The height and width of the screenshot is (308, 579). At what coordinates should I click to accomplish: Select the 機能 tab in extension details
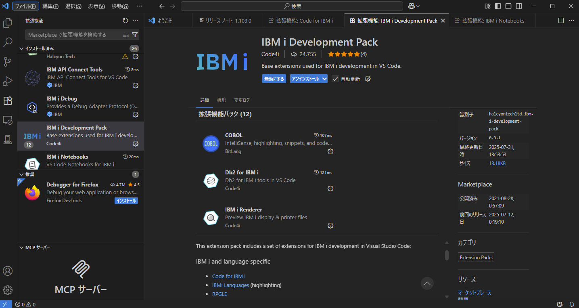tap(222, 100)
